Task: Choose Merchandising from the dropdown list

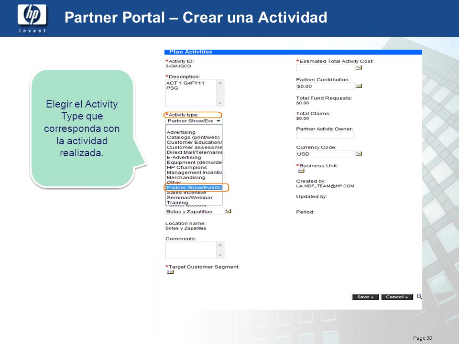Action: (x=186, y=177)
